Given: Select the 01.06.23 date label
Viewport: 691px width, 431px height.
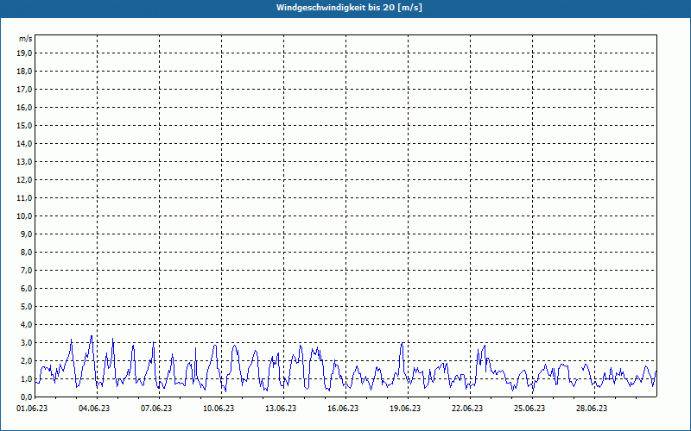Looking at the screenshot, I should (32, 409).
